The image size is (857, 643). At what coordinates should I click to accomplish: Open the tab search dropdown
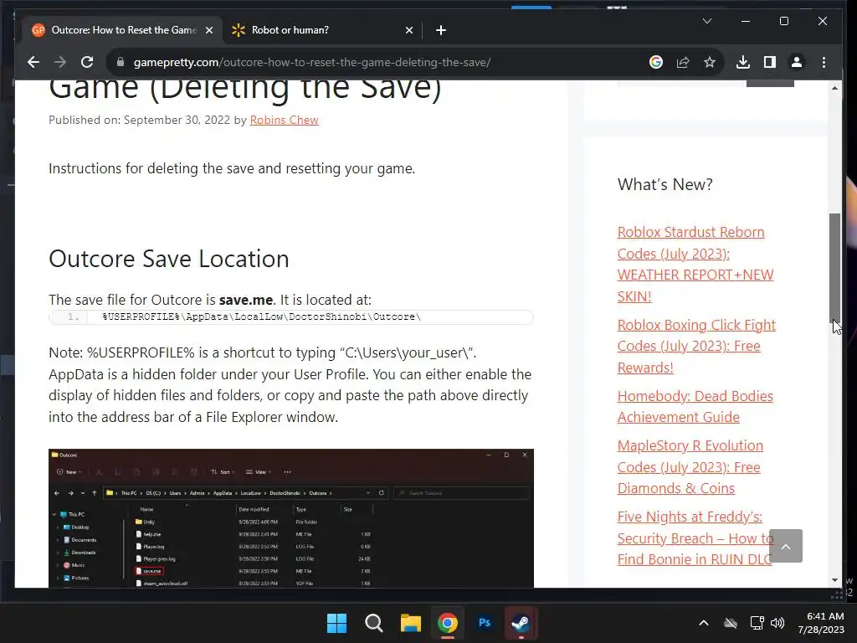coord(706,21)
